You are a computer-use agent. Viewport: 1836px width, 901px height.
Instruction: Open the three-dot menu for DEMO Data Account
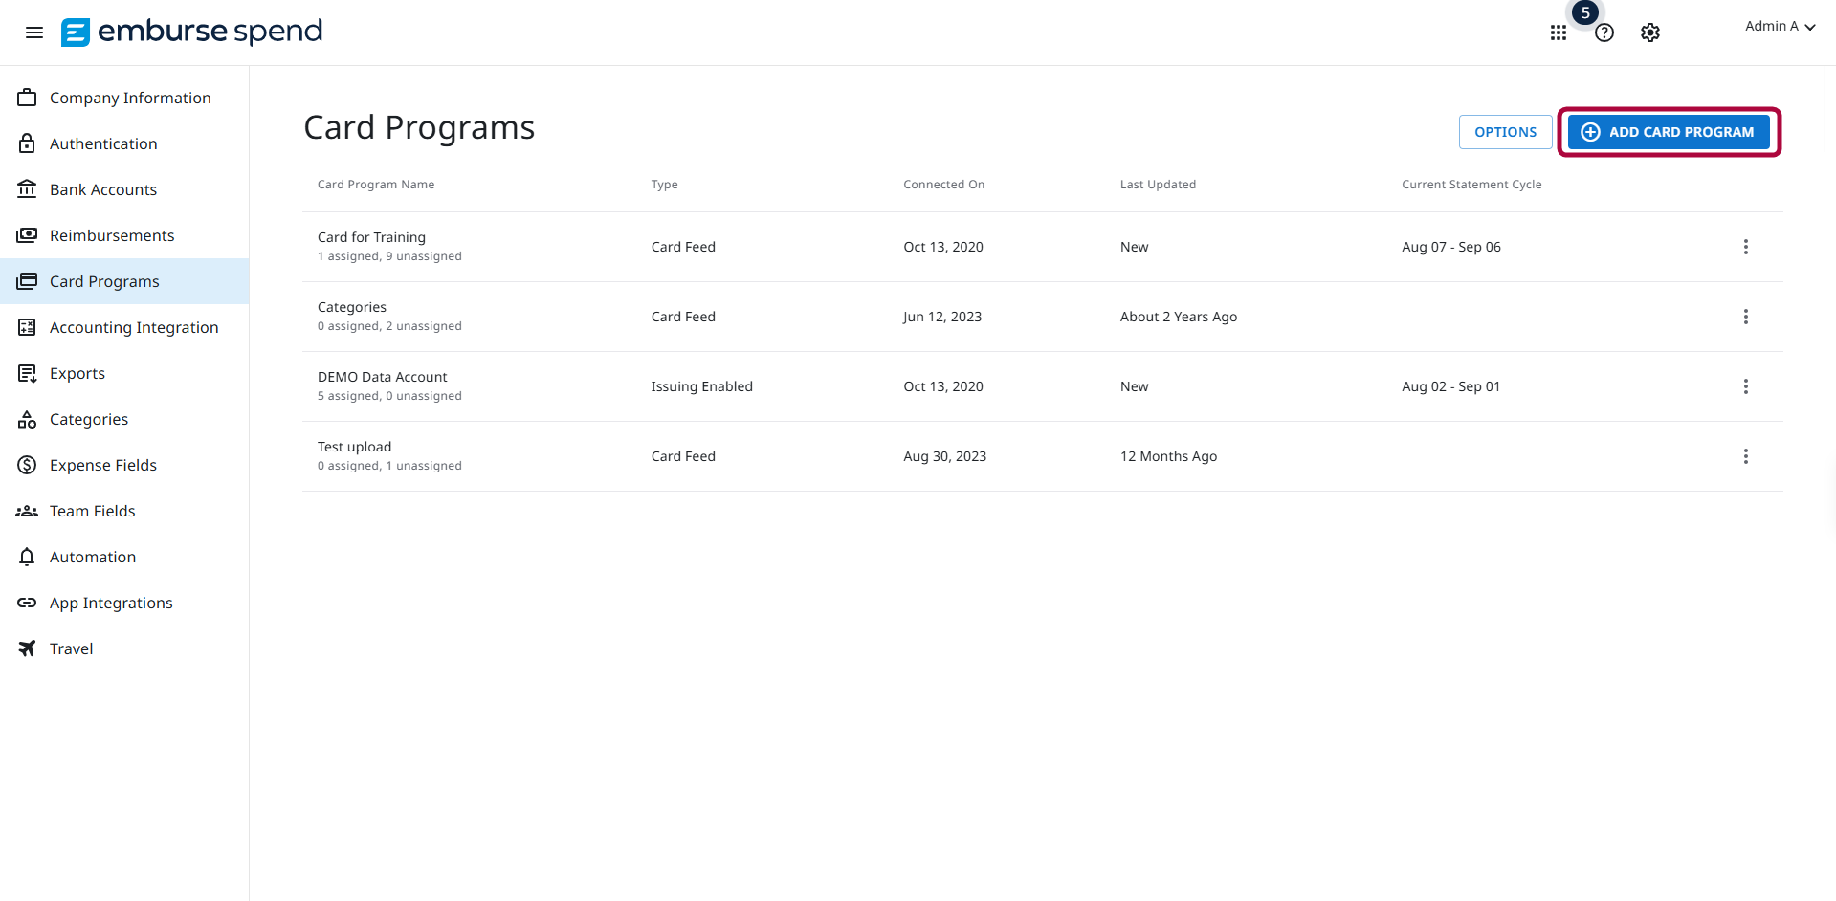[1746, 386]
